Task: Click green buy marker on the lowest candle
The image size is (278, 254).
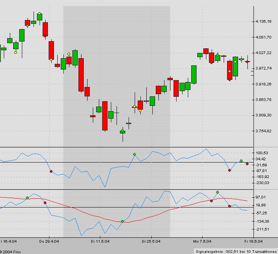Action: click(x=122, y=131)
